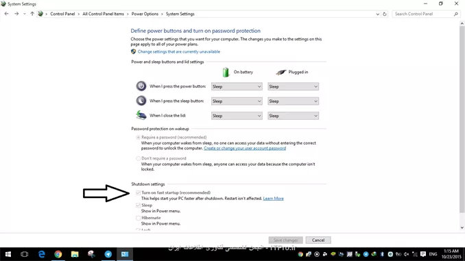The height and width of the screenshot is (261, 465).
Task: Click the Task View taskbar icon
Action: click(24, 254)
